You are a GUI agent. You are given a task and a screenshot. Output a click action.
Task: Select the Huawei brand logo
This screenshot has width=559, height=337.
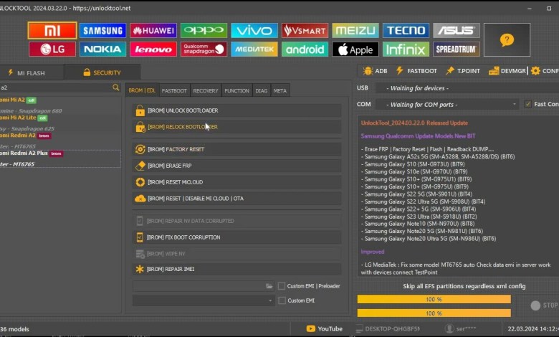pos(153,30)
